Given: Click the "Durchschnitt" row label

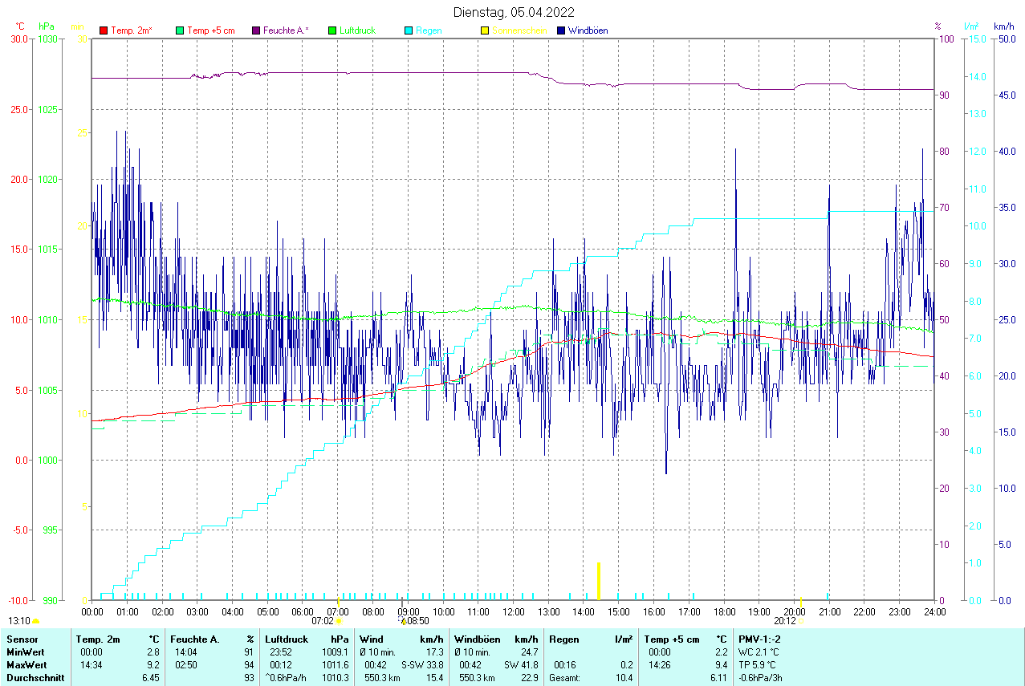Looking at the screenshot, I should (35, 678).
